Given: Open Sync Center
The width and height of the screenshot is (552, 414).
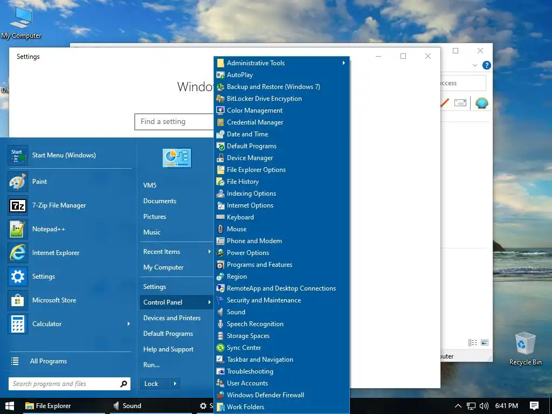Looking at the screenshot, I should click(281, 348).
